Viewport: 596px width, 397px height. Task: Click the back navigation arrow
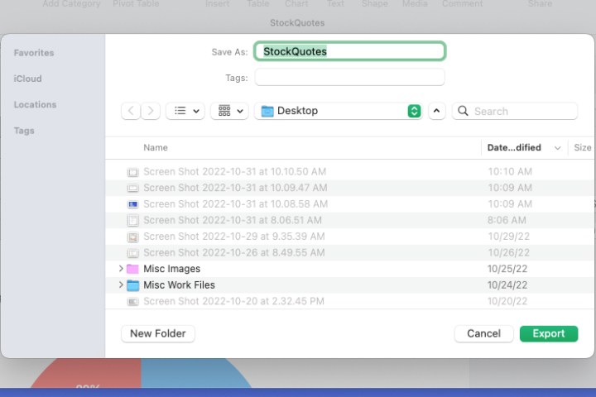131,111
